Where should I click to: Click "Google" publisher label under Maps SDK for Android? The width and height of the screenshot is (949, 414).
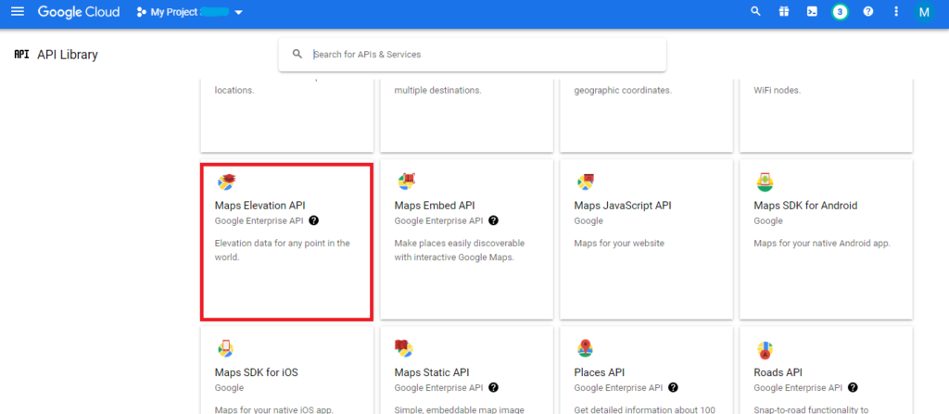[x=768, y=221]
